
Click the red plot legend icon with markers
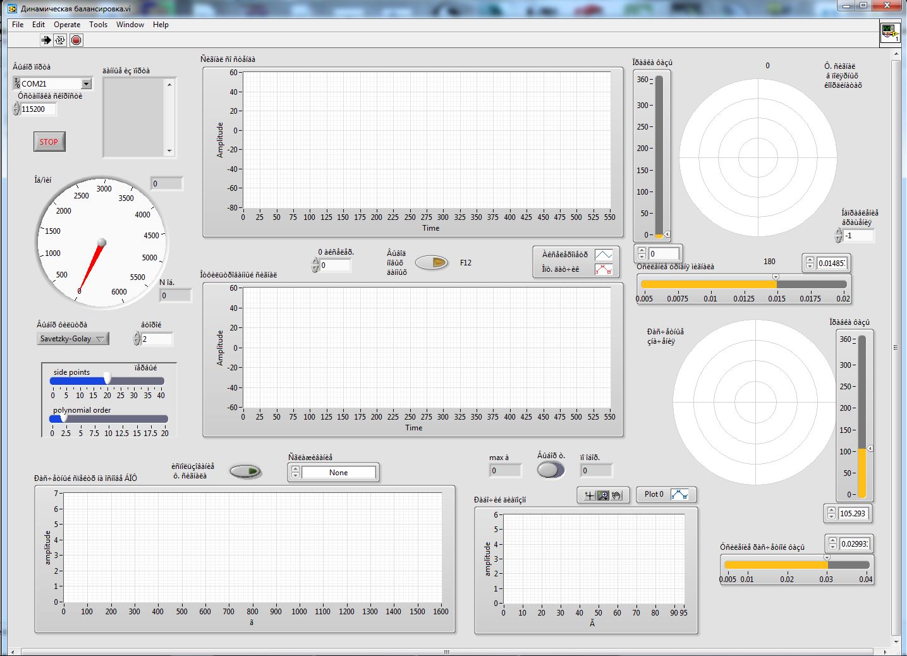coord(604,269)
